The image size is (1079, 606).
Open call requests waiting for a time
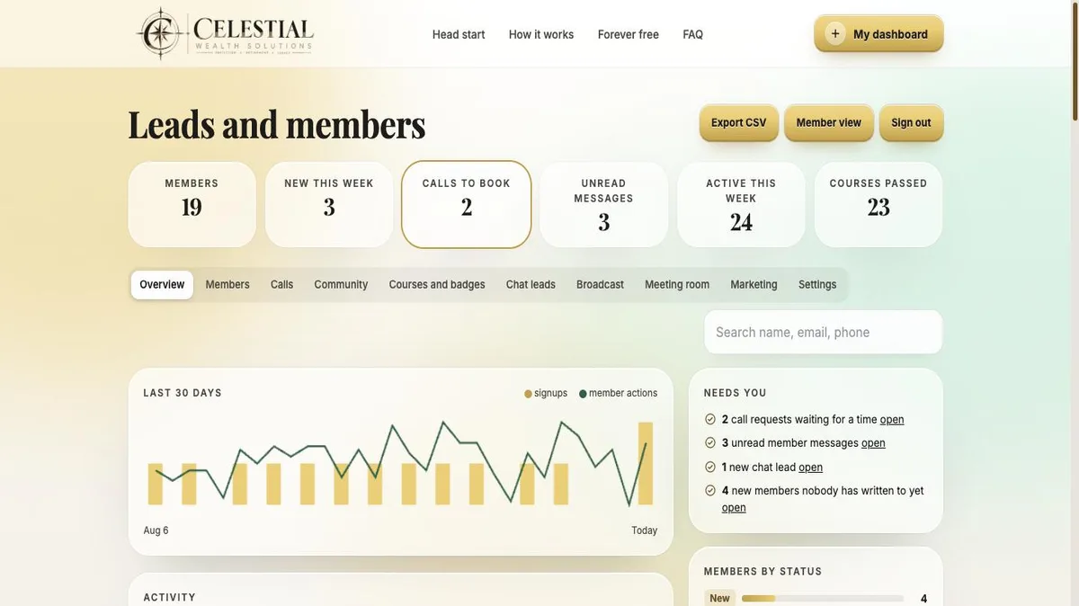pos(892,419)
